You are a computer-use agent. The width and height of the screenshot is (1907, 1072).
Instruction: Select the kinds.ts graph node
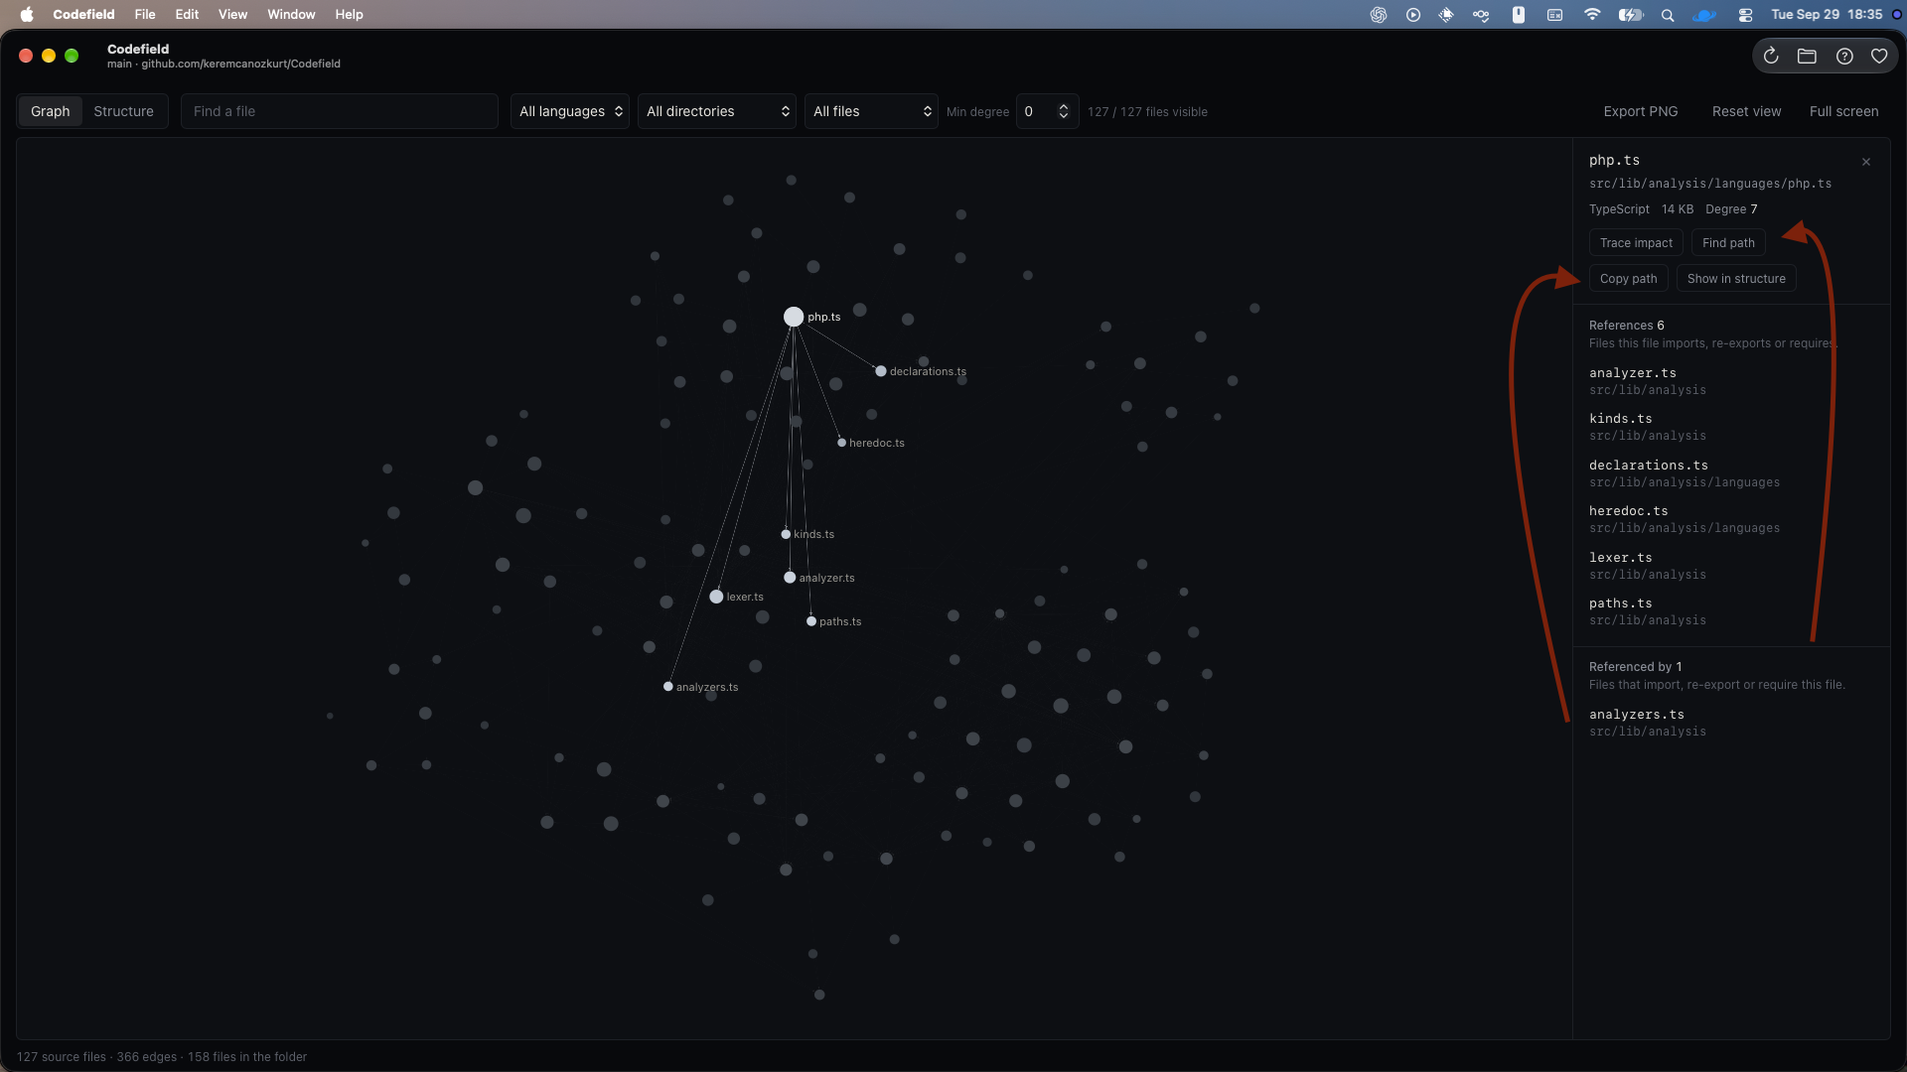[x=786, y=534]
